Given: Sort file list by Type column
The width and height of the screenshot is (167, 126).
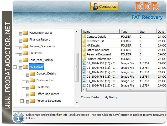Looking at the screenshot, I should [x=129, y=32].
